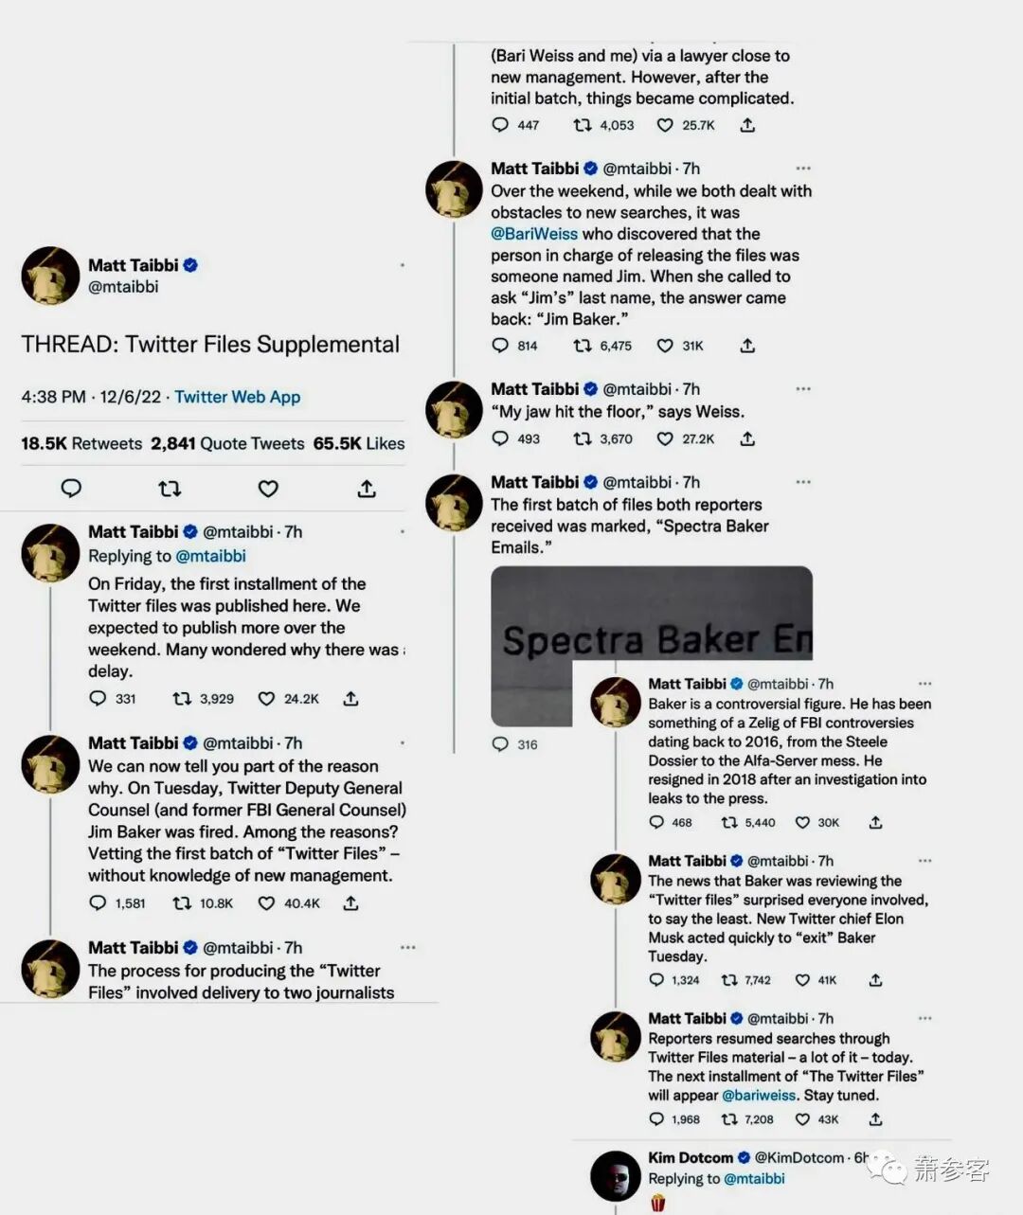Open more options on "Over the weekend" tweet

point(803,169)
